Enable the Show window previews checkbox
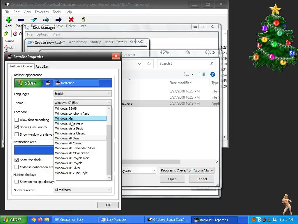 (17, 134)
